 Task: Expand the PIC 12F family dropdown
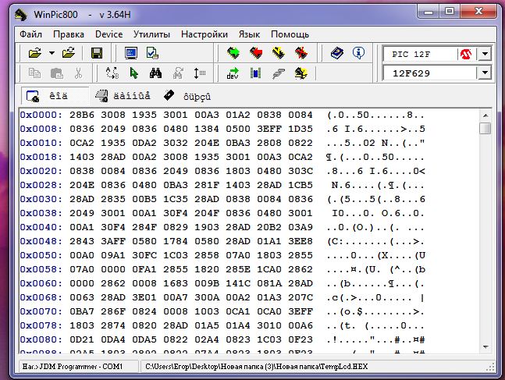(485, 54)
